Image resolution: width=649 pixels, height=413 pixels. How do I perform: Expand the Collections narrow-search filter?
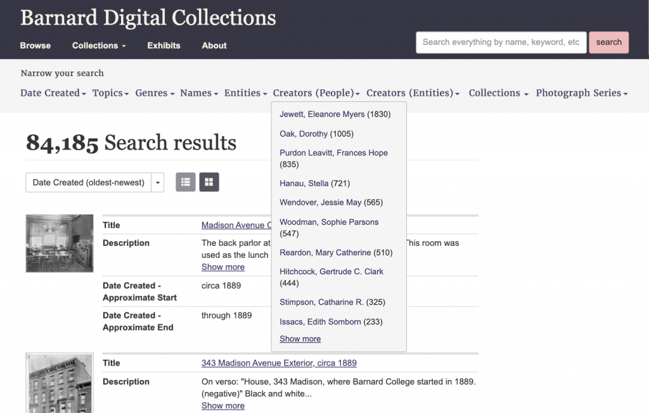(x=498, y=93)
